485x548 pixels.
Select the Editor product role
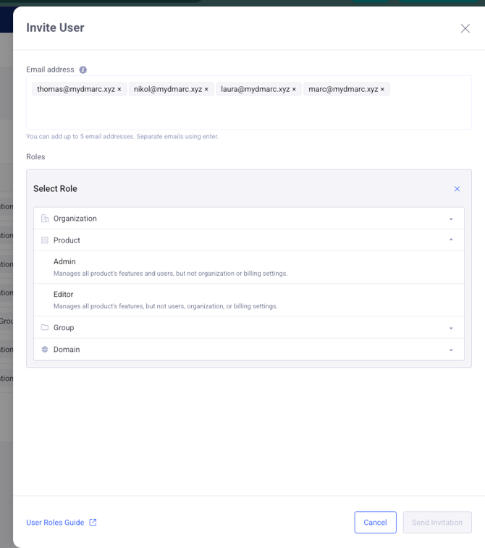point(64,295)
